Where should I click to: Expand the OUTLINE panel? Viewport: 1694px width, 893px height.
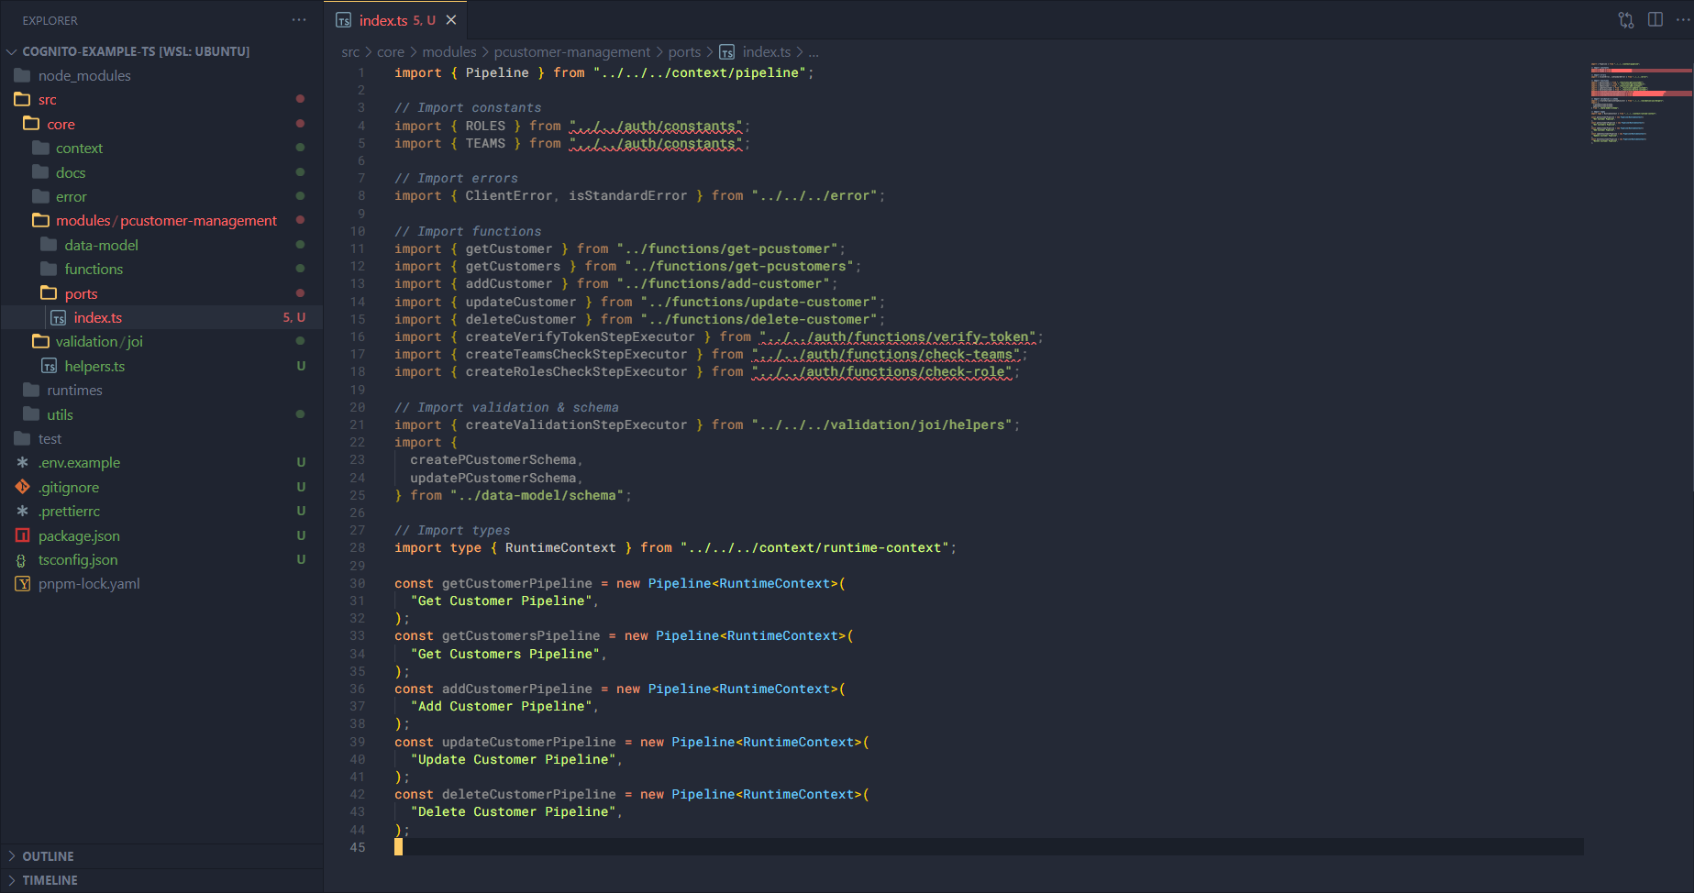pos(48,856)
